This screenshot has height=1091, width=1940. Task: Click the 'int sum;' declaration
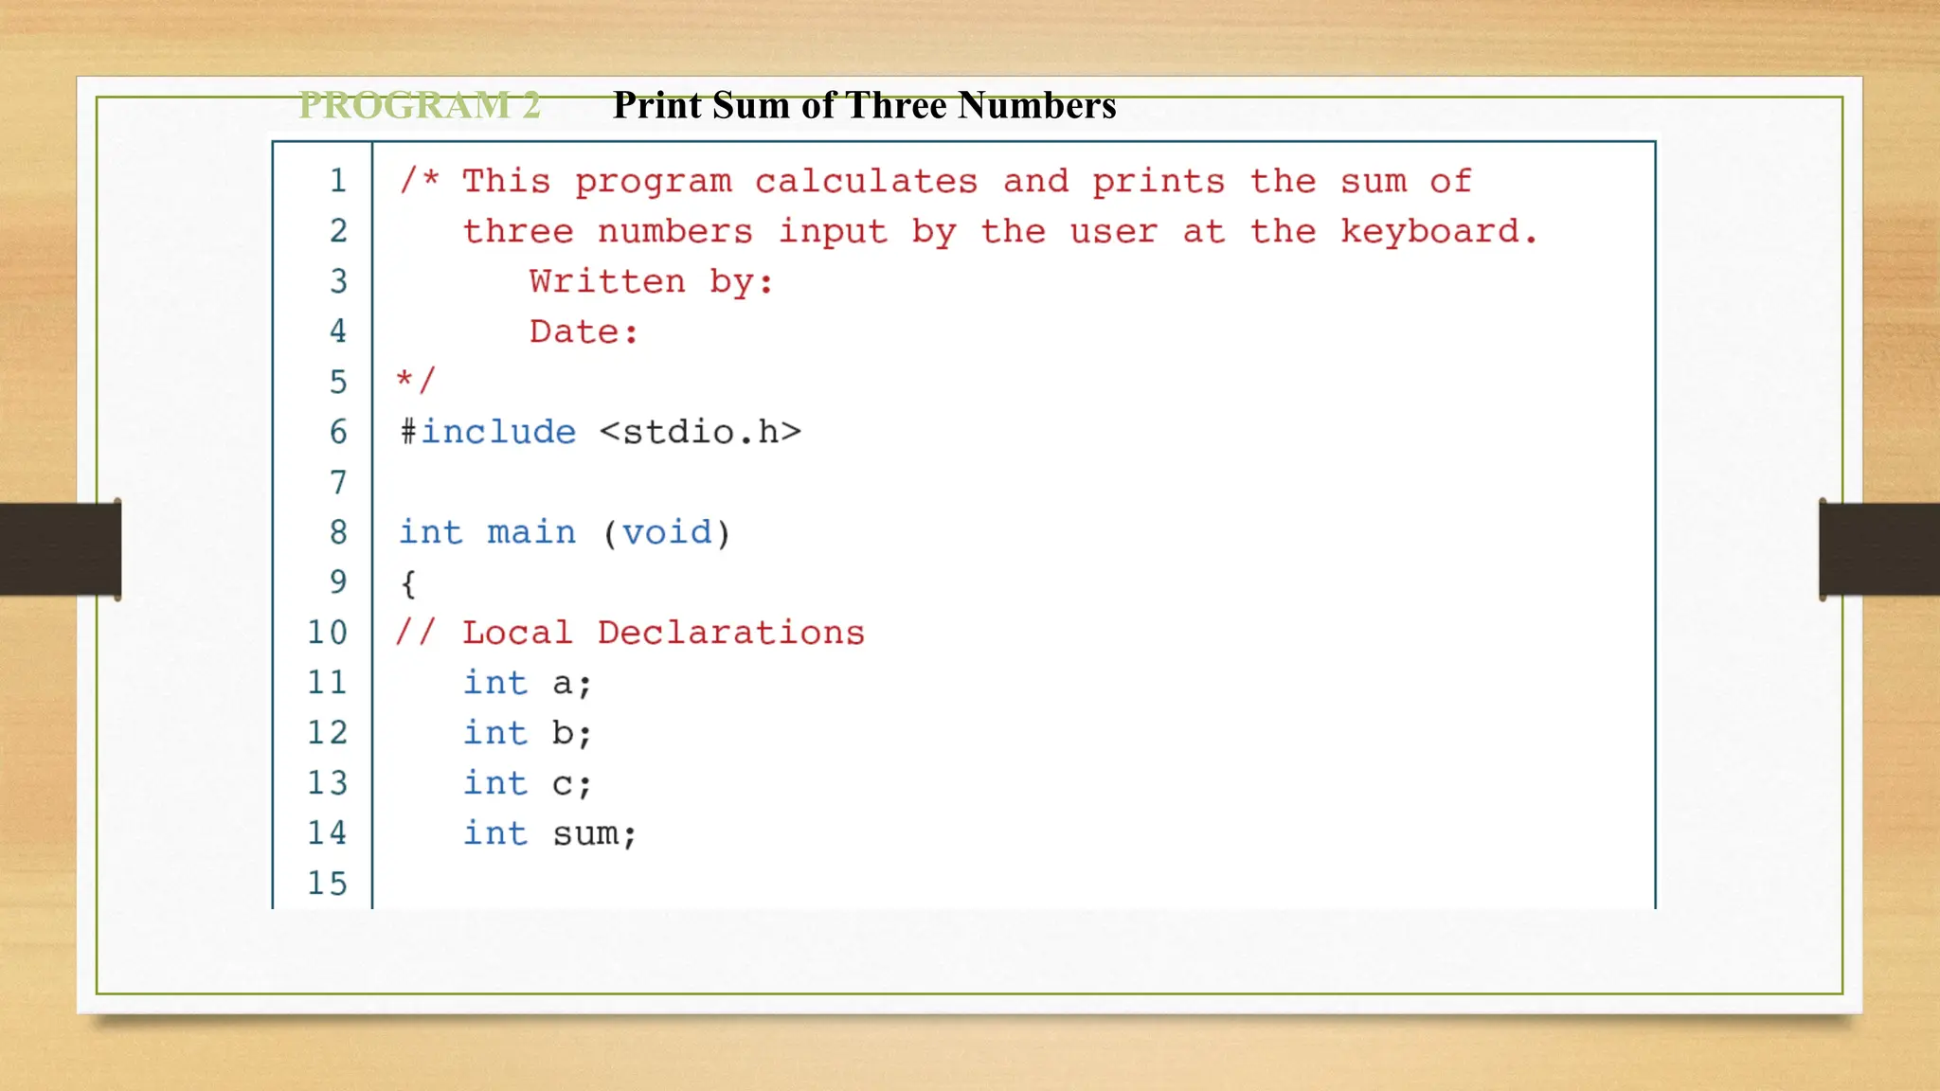[549, 833]
